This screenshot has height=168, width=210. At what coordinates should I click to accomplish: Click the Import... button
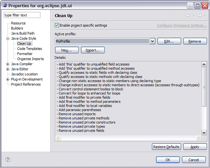tap(93, 50)
